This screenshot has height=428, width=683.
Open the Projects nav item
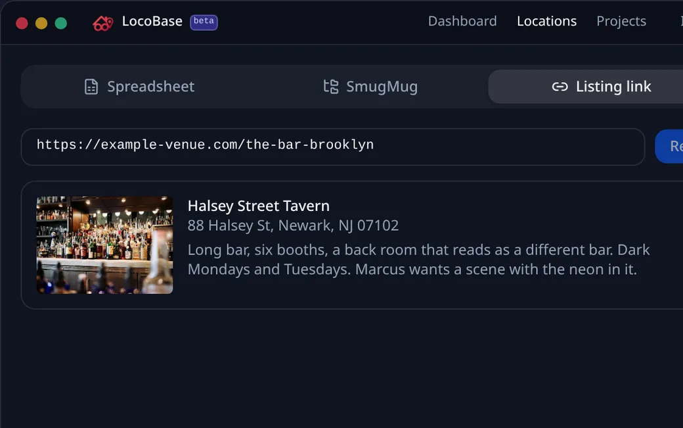pos(621,21)
